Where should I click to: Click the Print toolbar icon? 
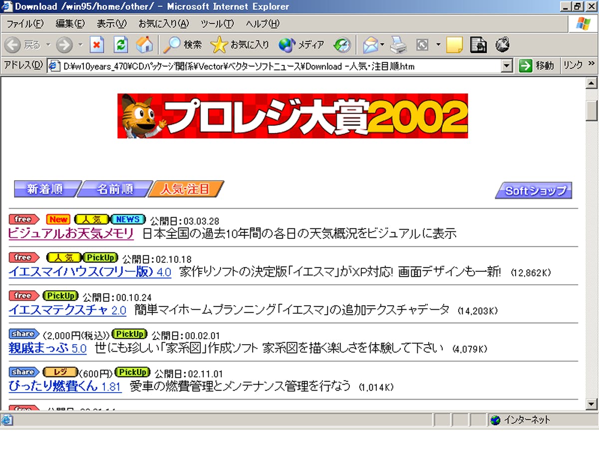click(x=398, y=45)
